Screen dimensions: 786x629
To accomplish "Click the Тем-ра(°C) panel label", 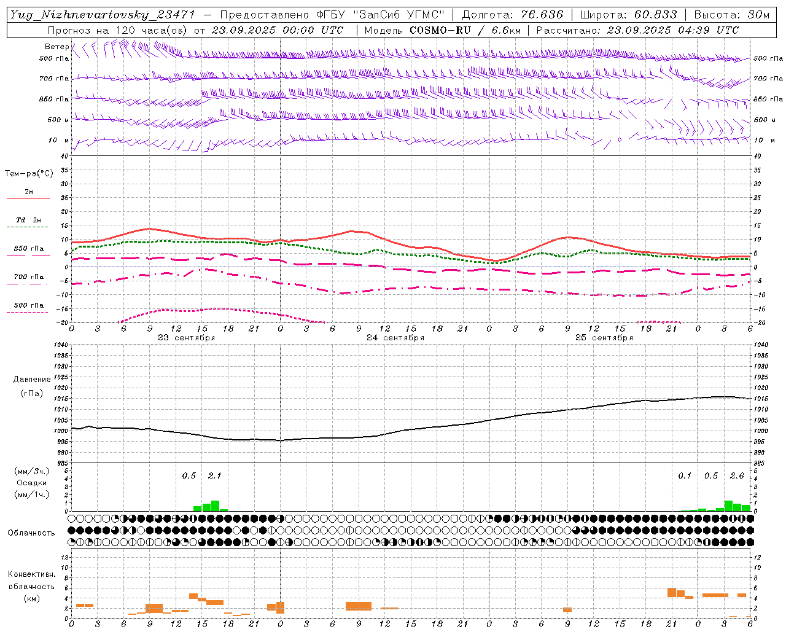I will 29,174.
